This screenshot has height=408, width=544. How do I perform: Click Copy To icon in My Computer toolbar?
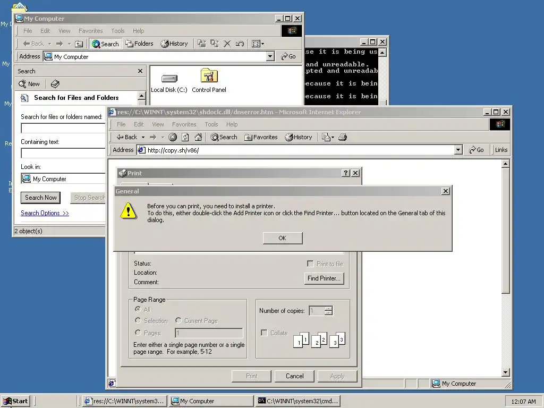(215, 44)
